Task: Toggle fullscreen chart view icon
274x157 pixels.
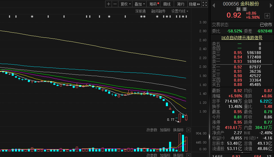Action: pos(205,4)
